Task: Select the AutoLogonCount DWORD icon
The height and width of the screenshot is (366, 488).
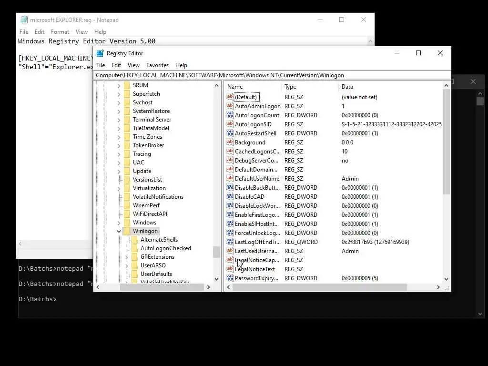Action: pos(230,115)
